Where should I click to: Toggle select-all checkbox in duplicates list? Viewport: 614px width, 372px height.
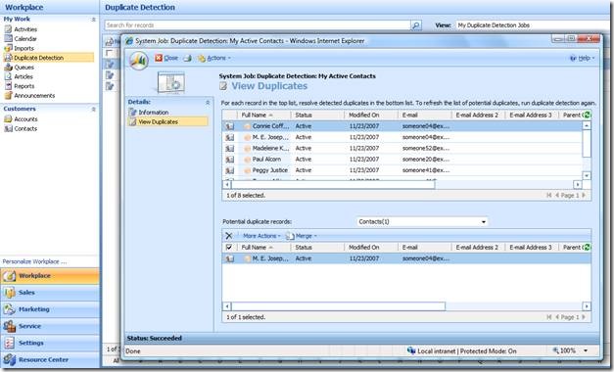(x=229, y=247)
